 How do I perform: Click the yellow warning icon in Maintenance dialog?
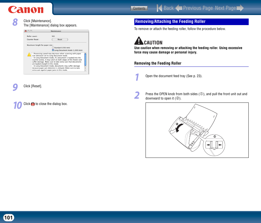29,55
